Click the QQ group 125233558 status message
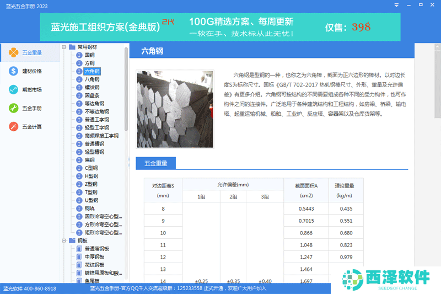The height and width of the screenshot is (294, 441). click(178, 288)
